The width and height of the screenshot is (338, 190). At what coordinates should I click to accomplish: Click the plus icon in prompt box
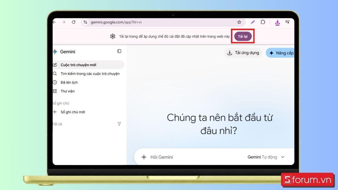coord(144,157)
